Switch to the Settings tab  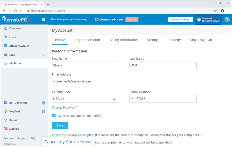153,40
